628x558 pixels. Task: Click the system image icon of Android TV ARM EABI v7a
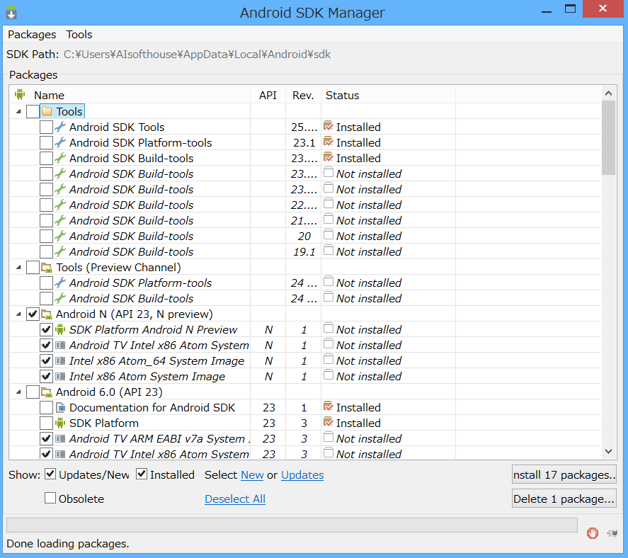[60, 438]
